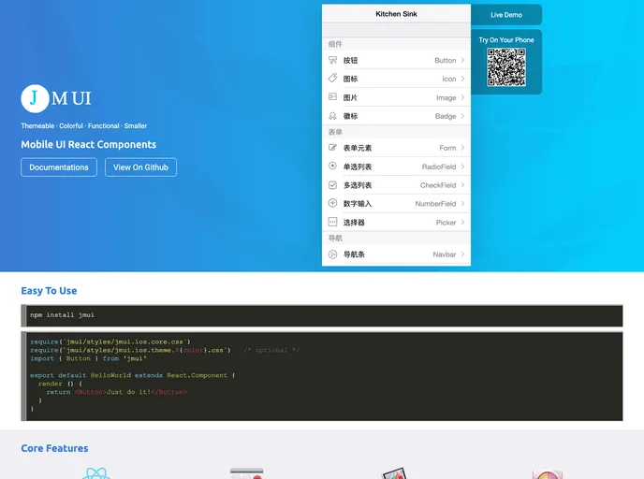Click the RadioField label text
This screenshot has height=479, width=644.
click(439, 167)
